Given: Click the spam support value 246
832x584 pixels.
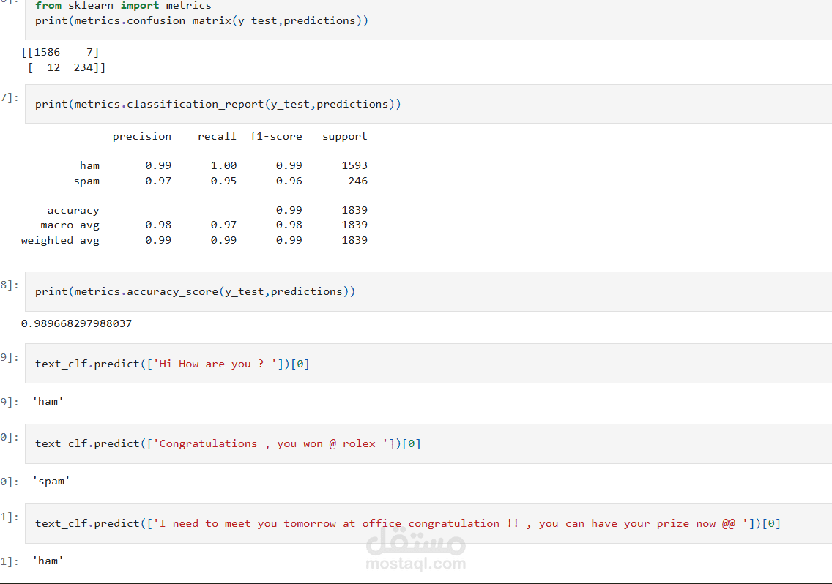Looking at the screenshot, I should 358,181.
